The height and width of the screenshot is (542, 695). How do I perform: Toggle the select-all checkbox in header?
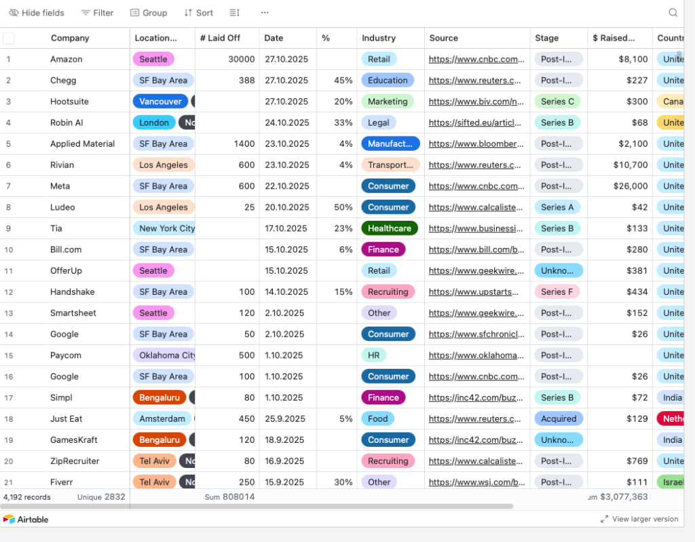tap(9, 38)
